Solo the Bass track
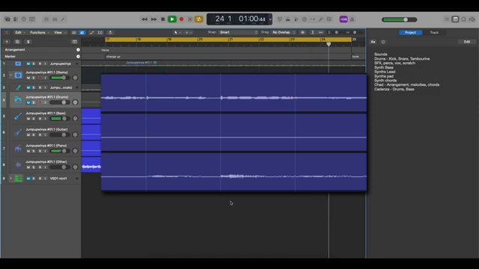Image resolution: width=479 pixels, height=269 pixels. click(34, 119)
